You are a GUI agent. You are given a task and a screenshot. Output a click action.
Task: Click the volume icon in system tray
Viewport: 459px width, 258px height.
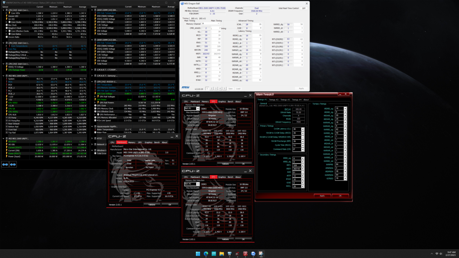(441, 254)
